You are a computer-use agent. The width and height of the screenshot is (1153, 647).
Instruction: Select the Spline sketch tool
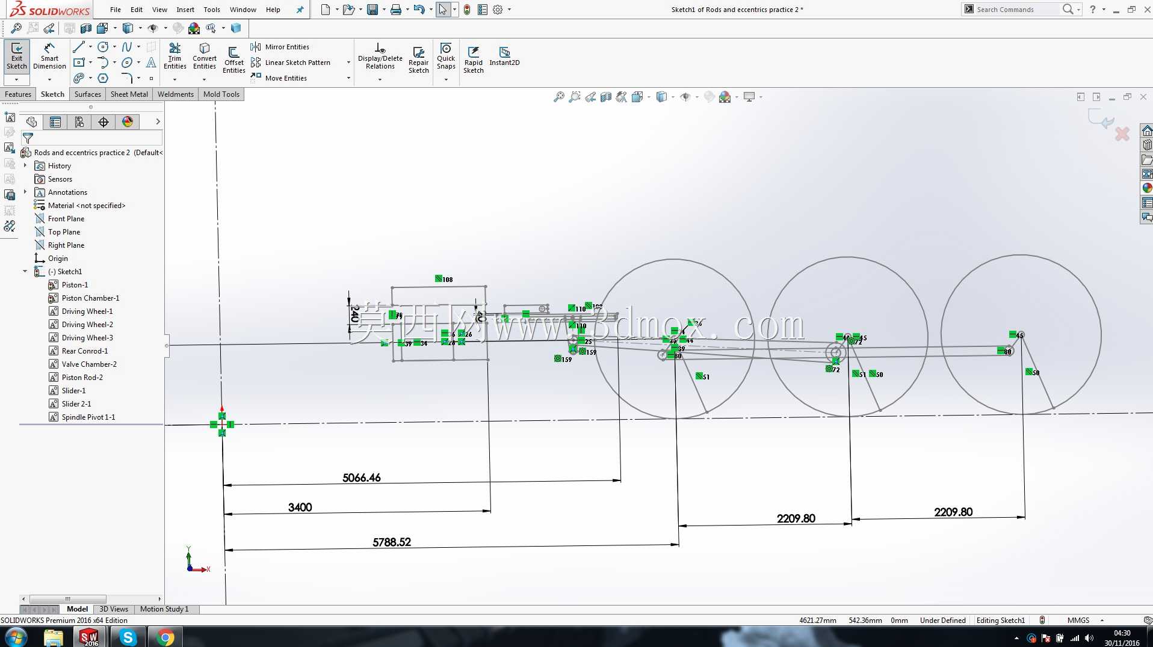coord(127,47)
